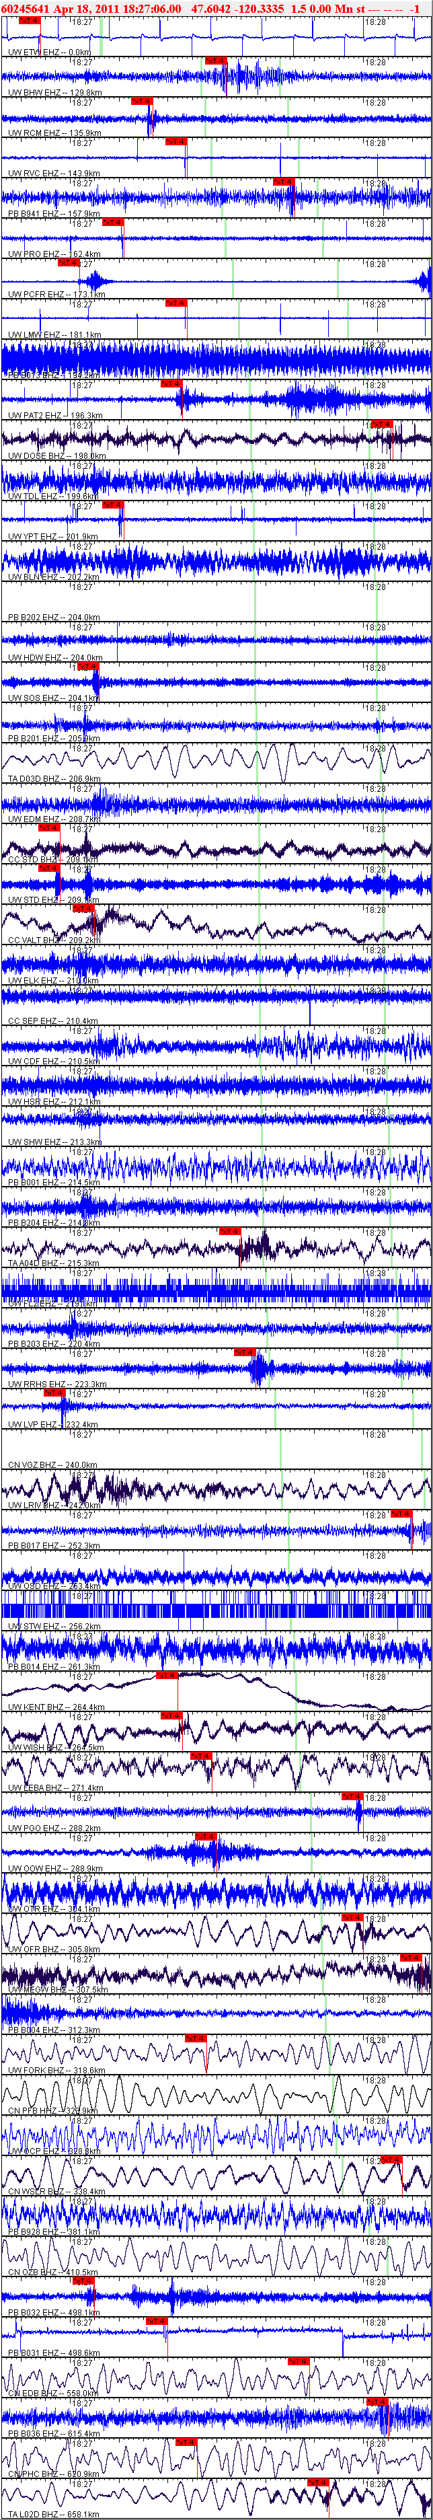This screenshot has height=2520, width=433.
Task: Select the label 'CN WSLR BHZ -- 338.4km'
Action: [x=56, y=2191]
